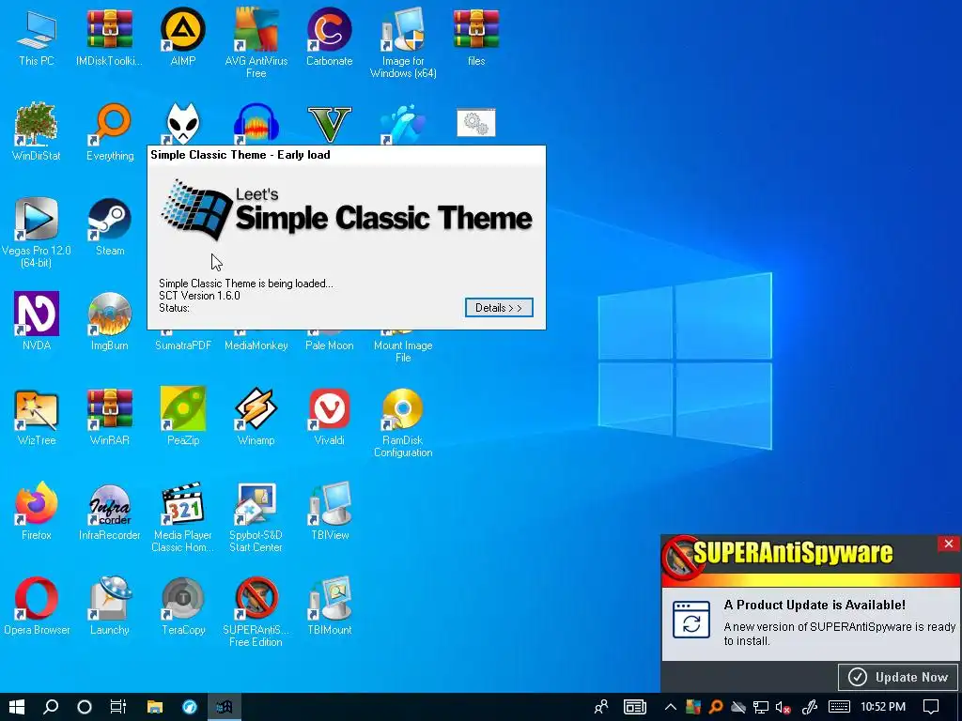
Task: Open Cortana circle on taskbar
Action: pos(85,707)
